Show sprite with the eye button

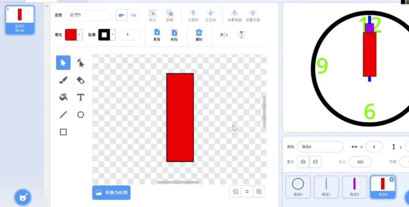(303, 162)
